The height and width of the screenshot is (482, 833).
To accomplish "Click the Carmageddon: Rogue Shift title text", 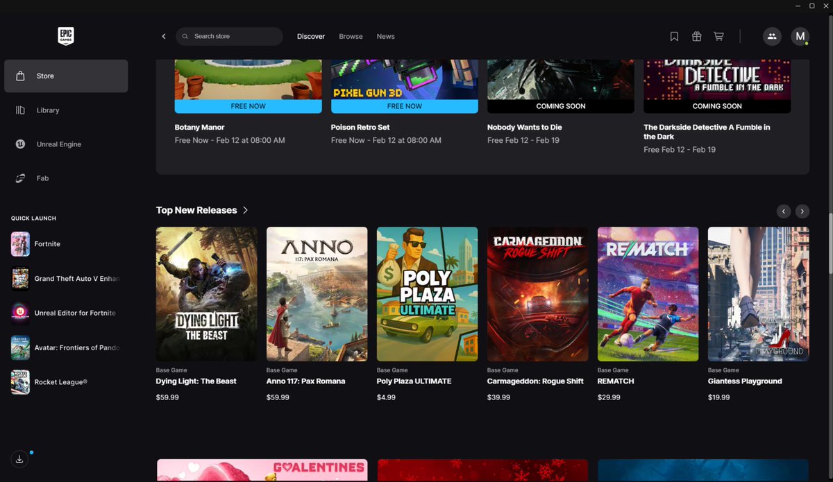I will (x=536, y=381).
